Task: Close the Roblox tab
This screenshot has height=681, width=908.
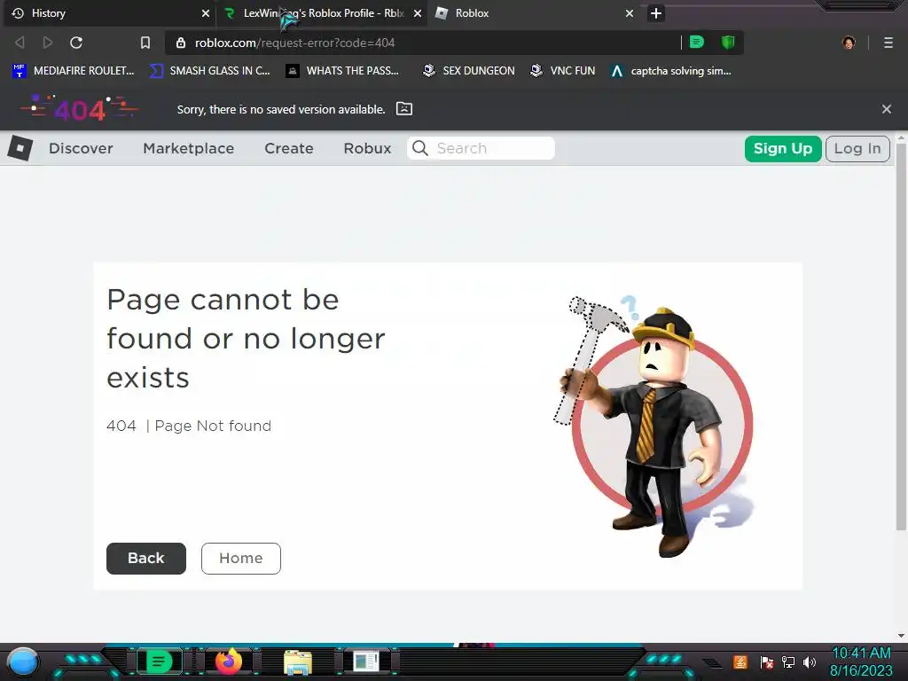Action: coord(629,12)
